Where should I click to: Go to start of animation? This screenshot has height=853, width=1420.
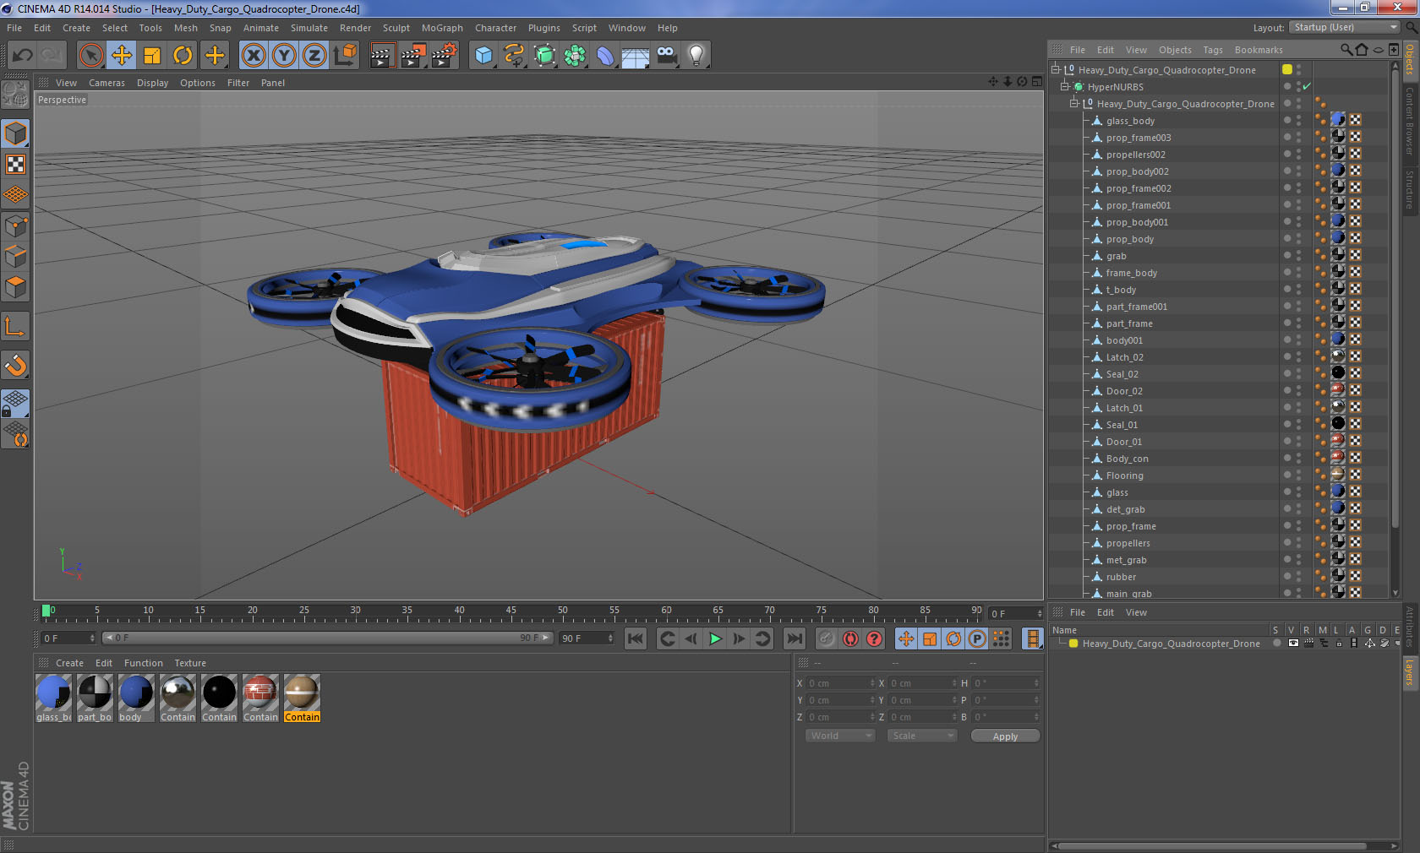[636, 638]
